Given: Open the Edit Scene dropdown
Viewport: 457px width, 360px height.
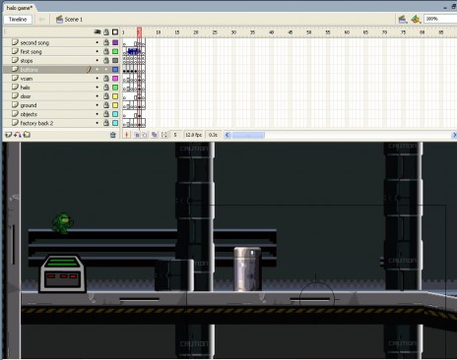Looking at the screenshot, I should tap(403, 20).
